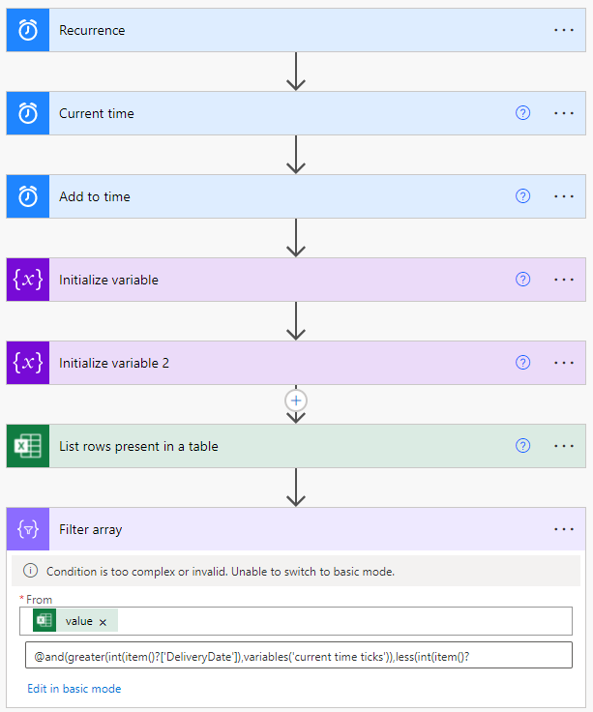Open help for Add to time action

pyautogui.click(x=522, y=196)
